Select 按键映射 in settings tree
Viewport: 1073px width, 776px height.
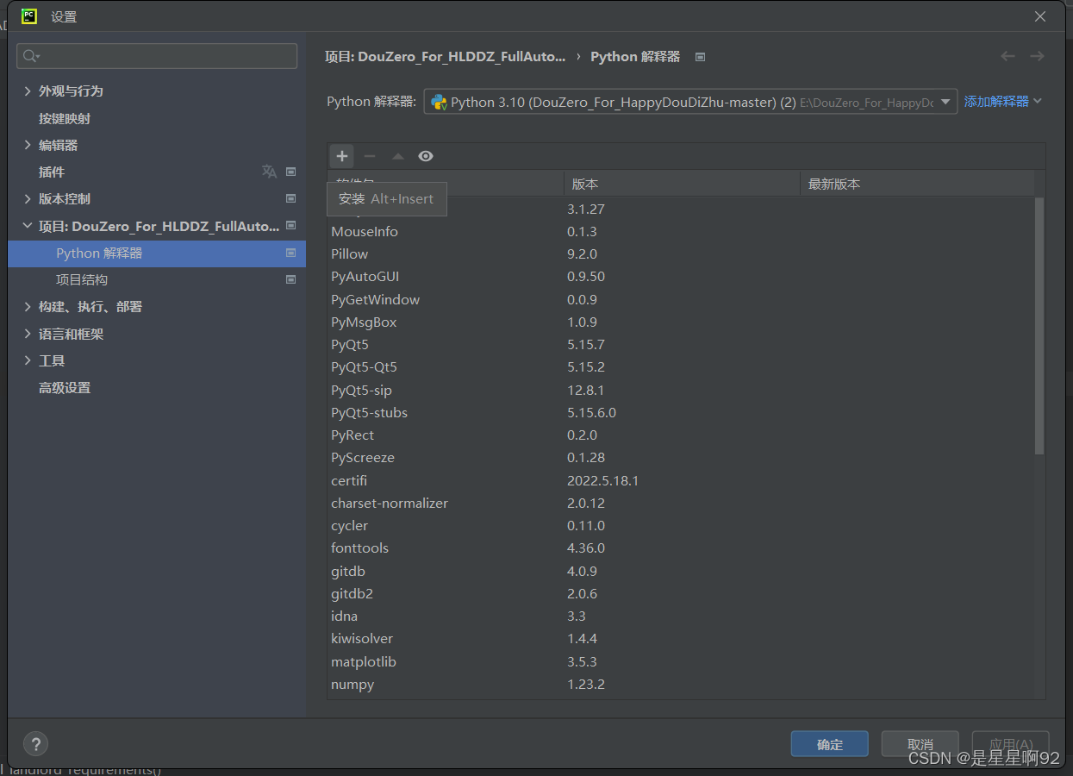click(x=65, y=118)
